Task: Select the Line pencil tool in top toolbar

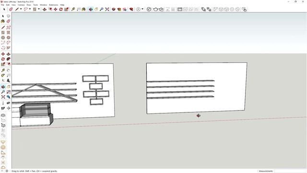Action: click(17, 9)
